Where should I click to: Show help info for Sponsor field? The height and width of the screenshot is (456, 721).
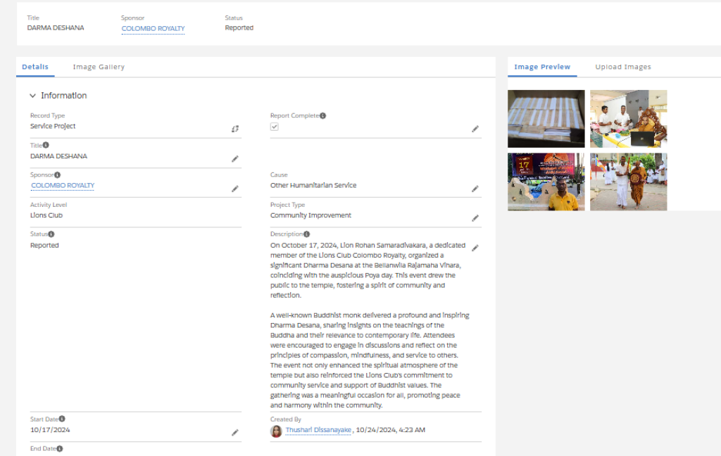coord(58,175)
